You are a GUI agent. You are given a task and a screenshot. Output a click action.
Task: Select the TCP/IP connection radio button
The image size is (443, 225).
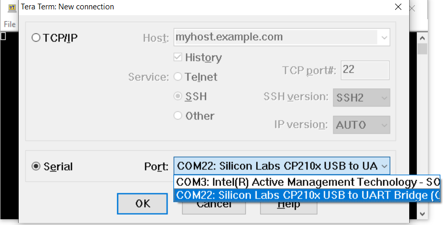pyautogui.click(x=36, y=38)
